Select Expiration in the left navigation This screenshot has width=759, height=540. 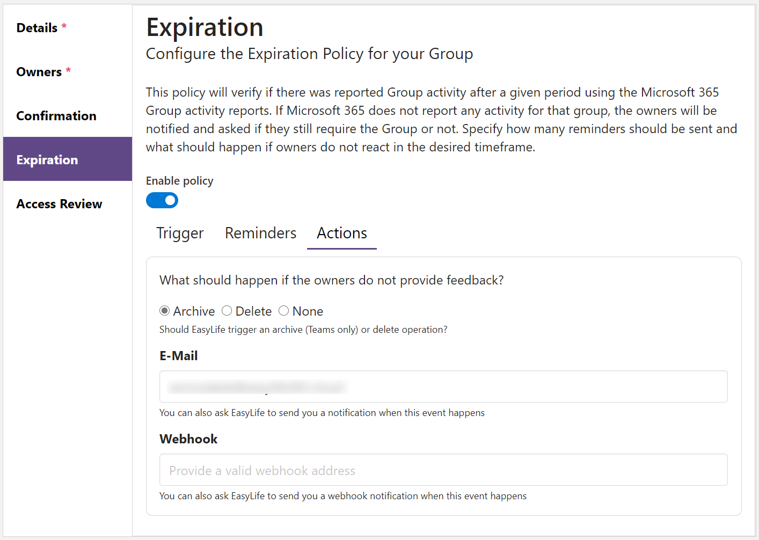(47, 159)
